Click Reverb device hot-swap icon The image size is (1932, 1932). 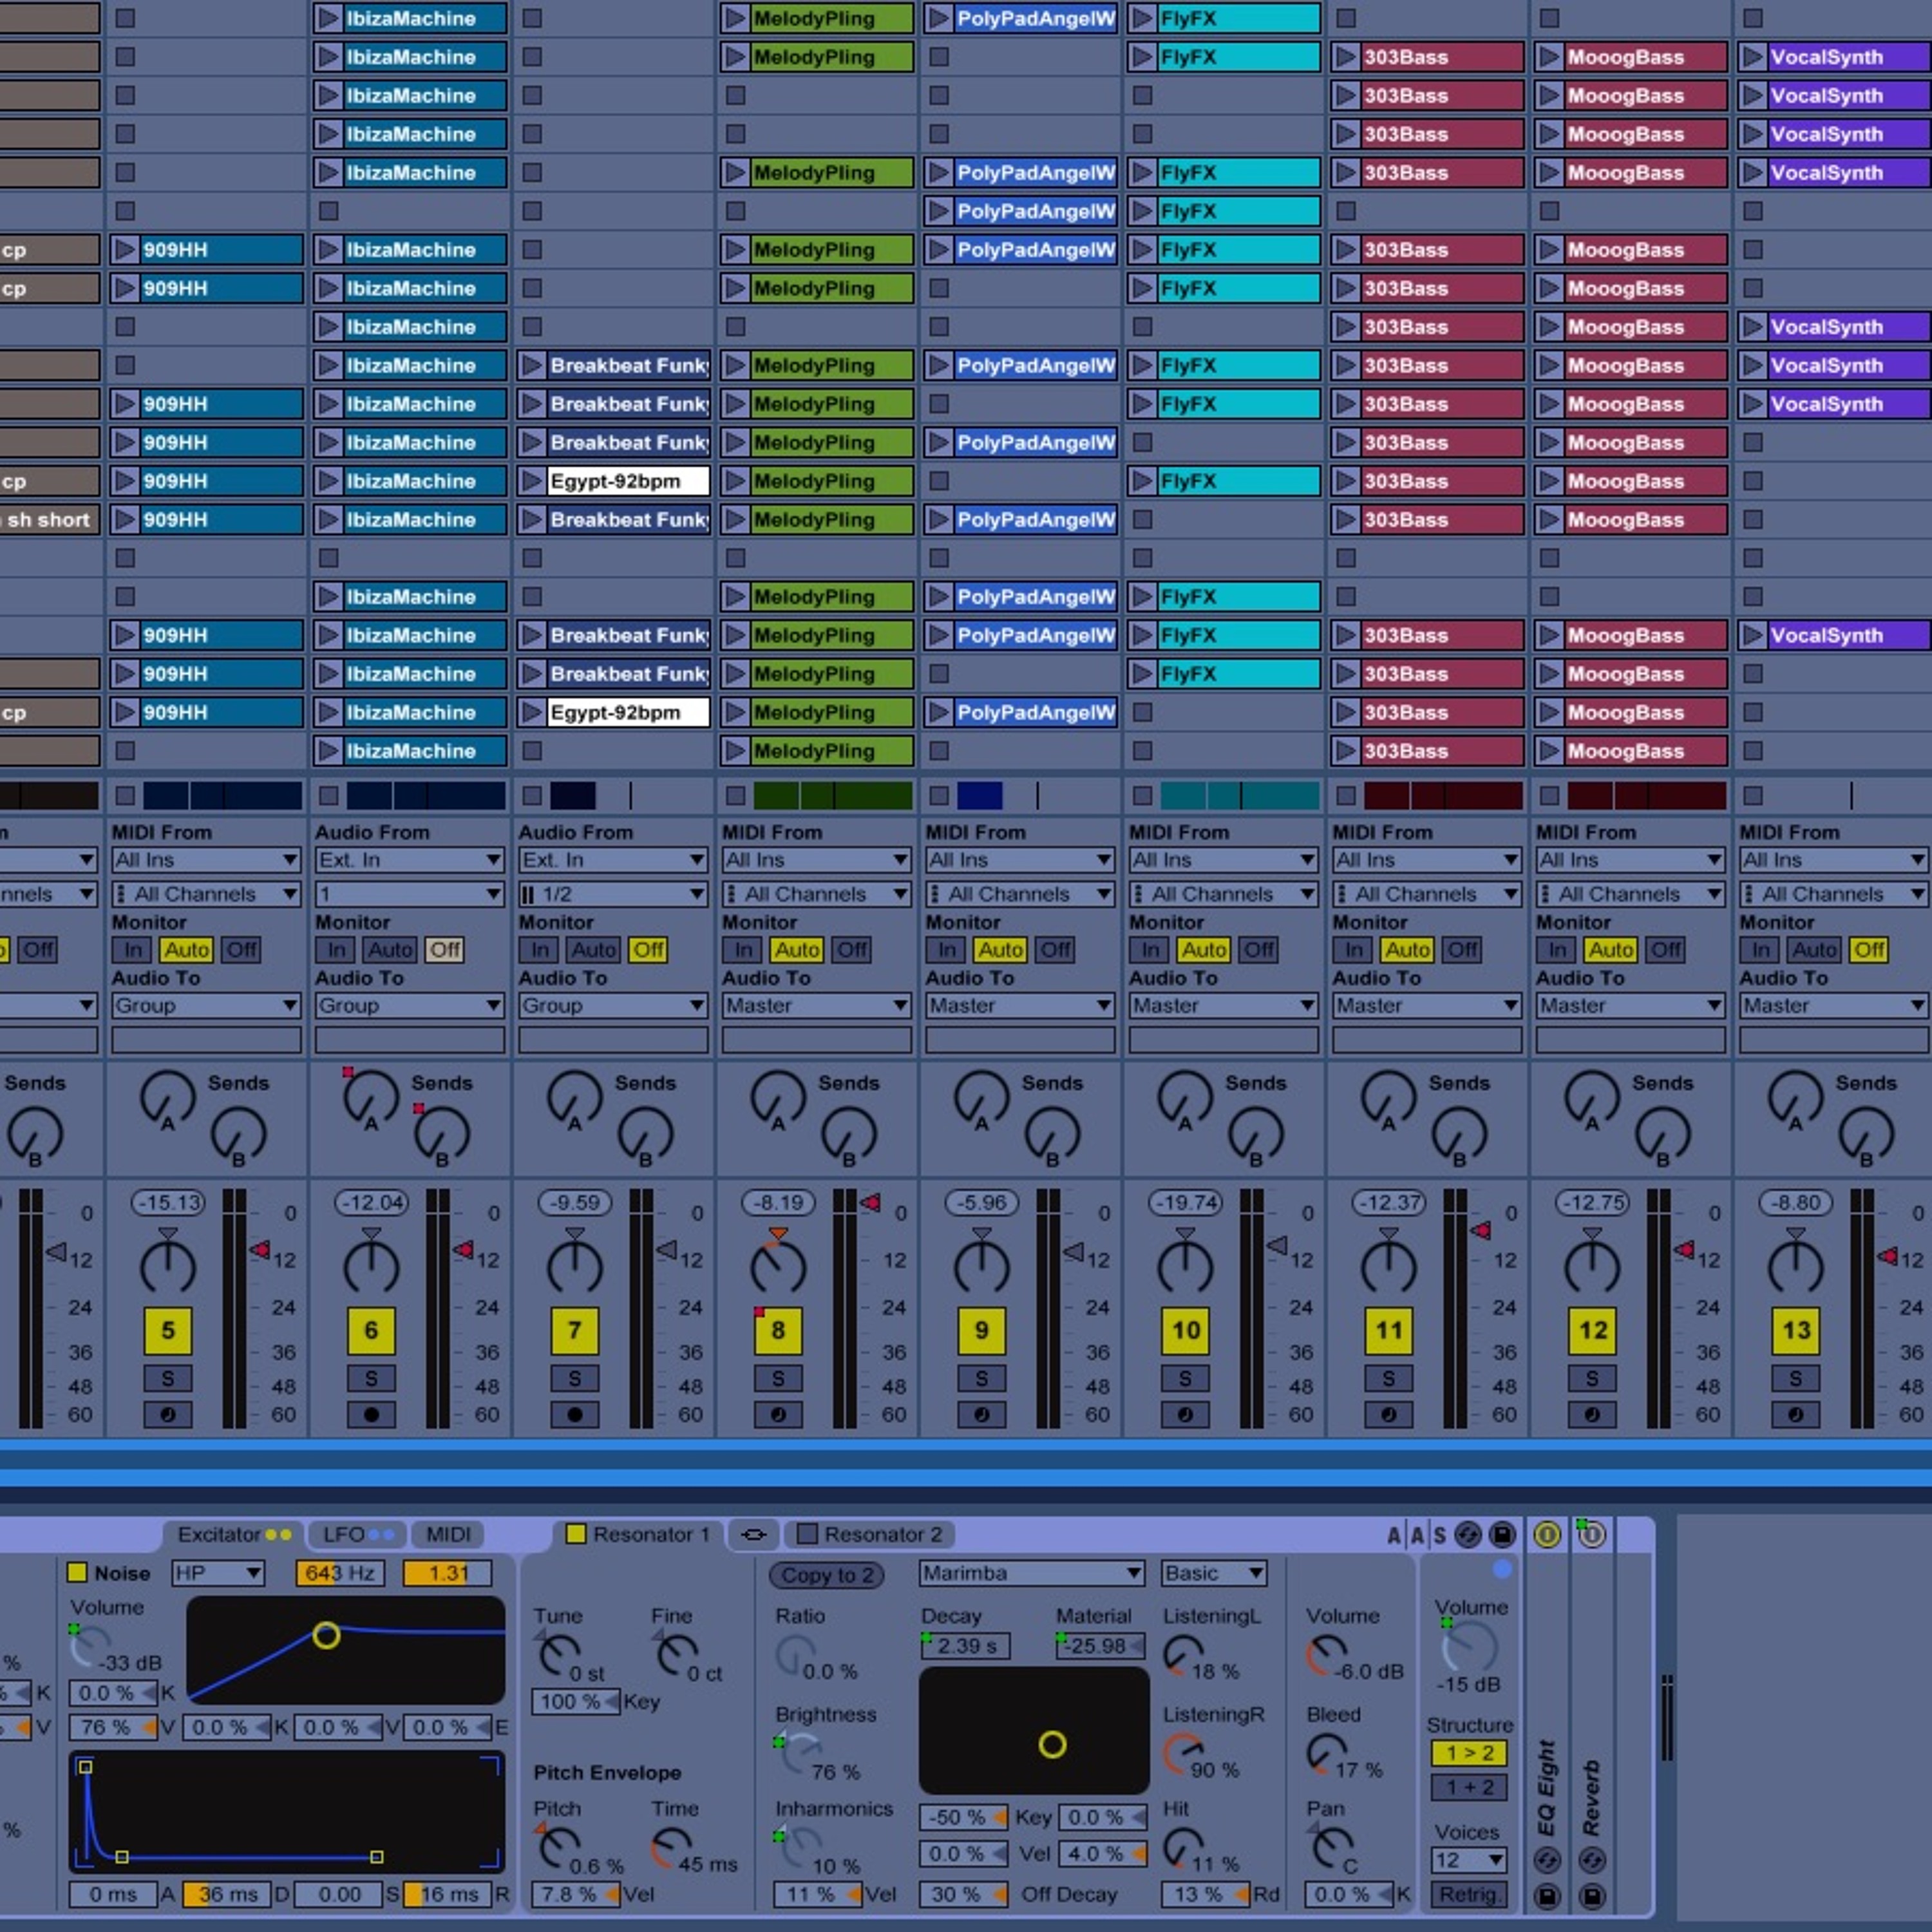[1592, 1860]
